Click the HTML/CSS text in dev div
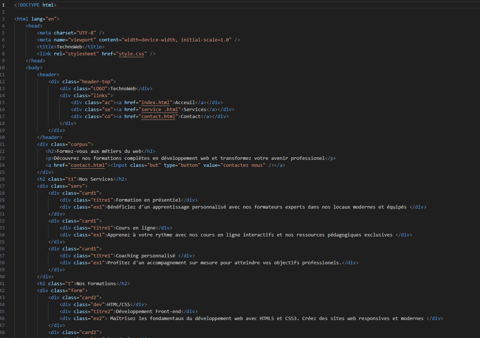 pos(119,304)
